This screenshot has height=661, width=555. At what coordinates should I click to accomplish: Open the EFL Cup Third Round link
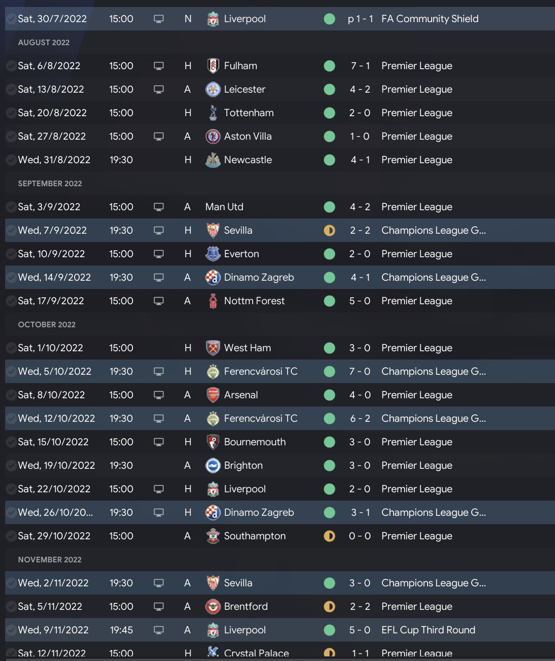click(x=428, y=630)
